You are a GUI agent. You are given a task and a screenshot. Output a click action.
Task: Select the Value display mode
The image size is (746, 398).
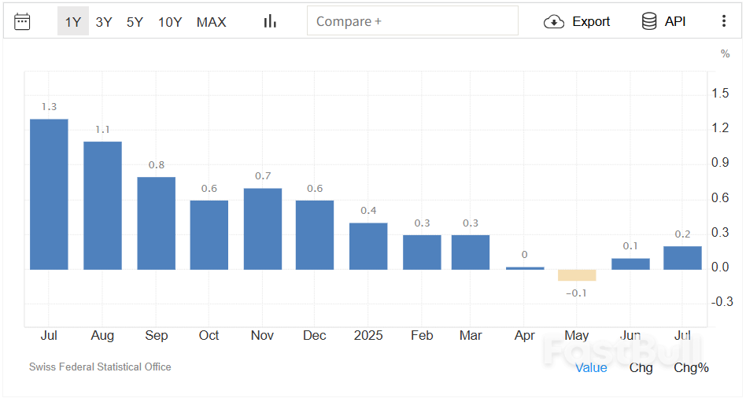591,367
